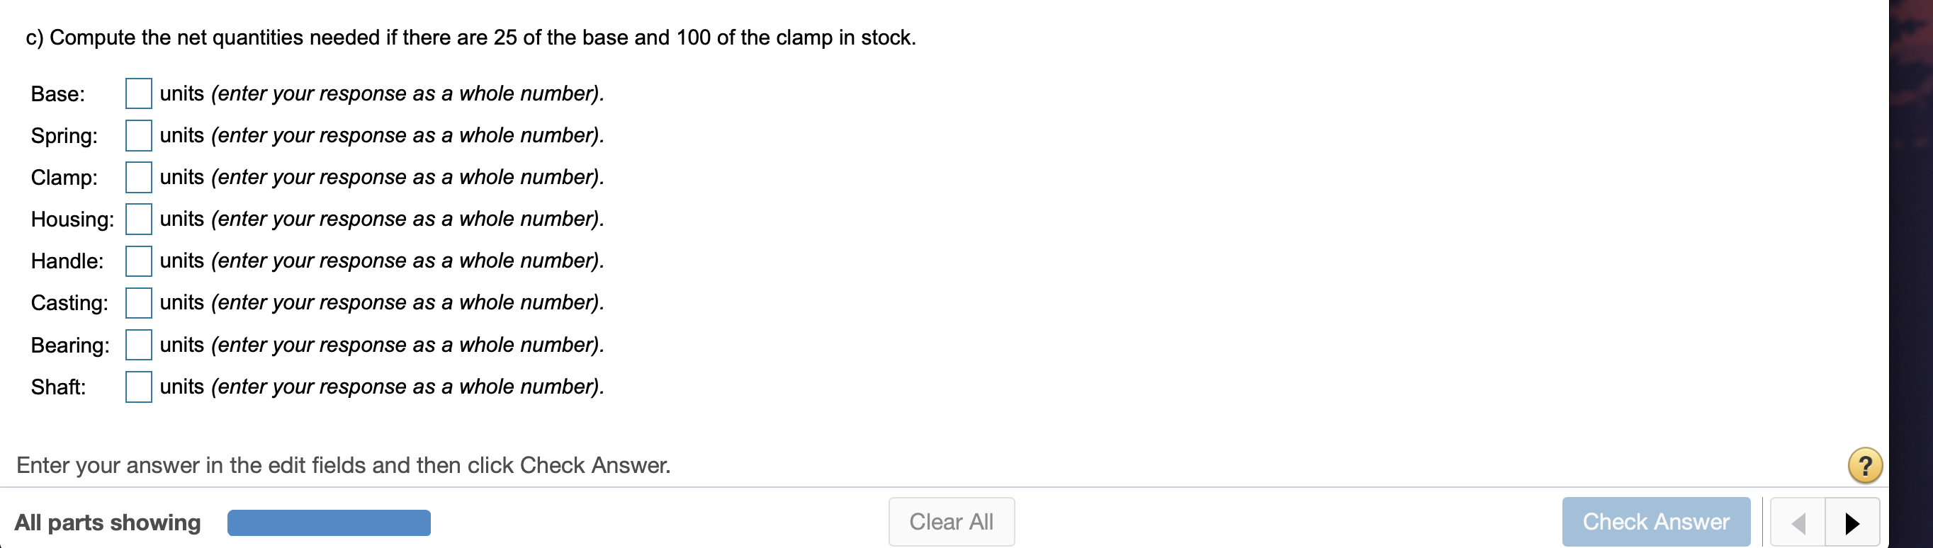The image size is (1933, 548).
Task: Select the Shaft units input box
Action: click(138, 387)
